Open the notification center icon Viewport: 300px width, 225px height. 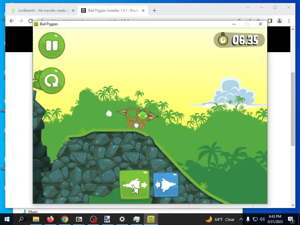pyautogui.click(x=291, y=219)
